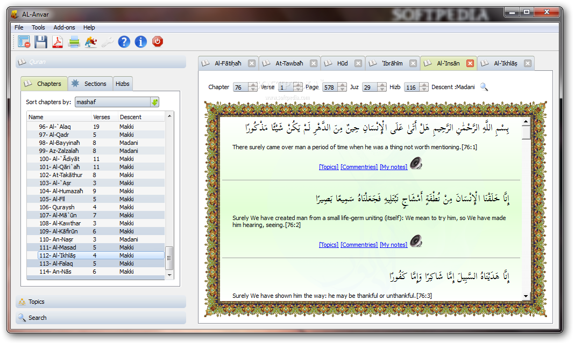Open My notes link for verse 76:1
This screenshot has width=574, height=344.
pos(394,167)
